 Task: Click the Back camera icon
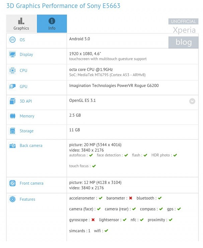(12, 145)
